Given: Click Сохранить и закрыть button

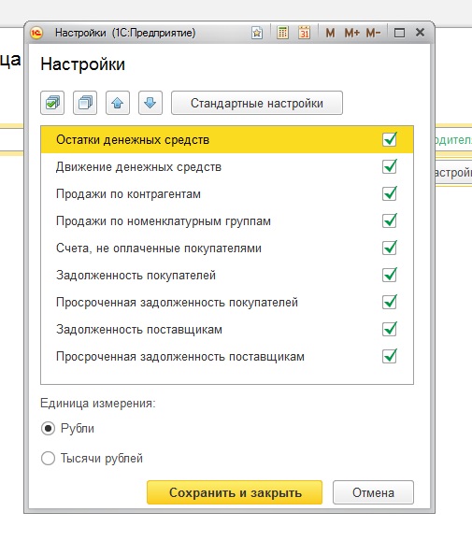Looking at the screenshot, I should point(235,492).
